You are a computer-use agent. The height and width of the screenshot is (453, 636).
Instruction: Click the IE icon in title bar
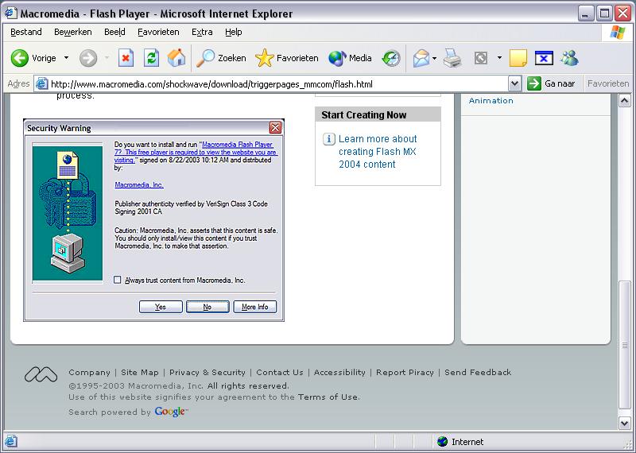(10, 13)
